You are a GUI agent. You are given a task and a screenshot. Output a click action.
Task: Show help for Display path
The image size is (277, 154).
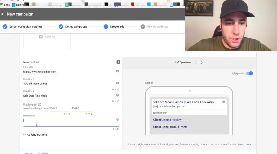point(39,105)
